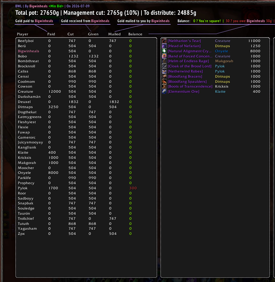275x282 pixels.
Task: Select the Beefyboi player row
Action: click(x=86, y=41)
